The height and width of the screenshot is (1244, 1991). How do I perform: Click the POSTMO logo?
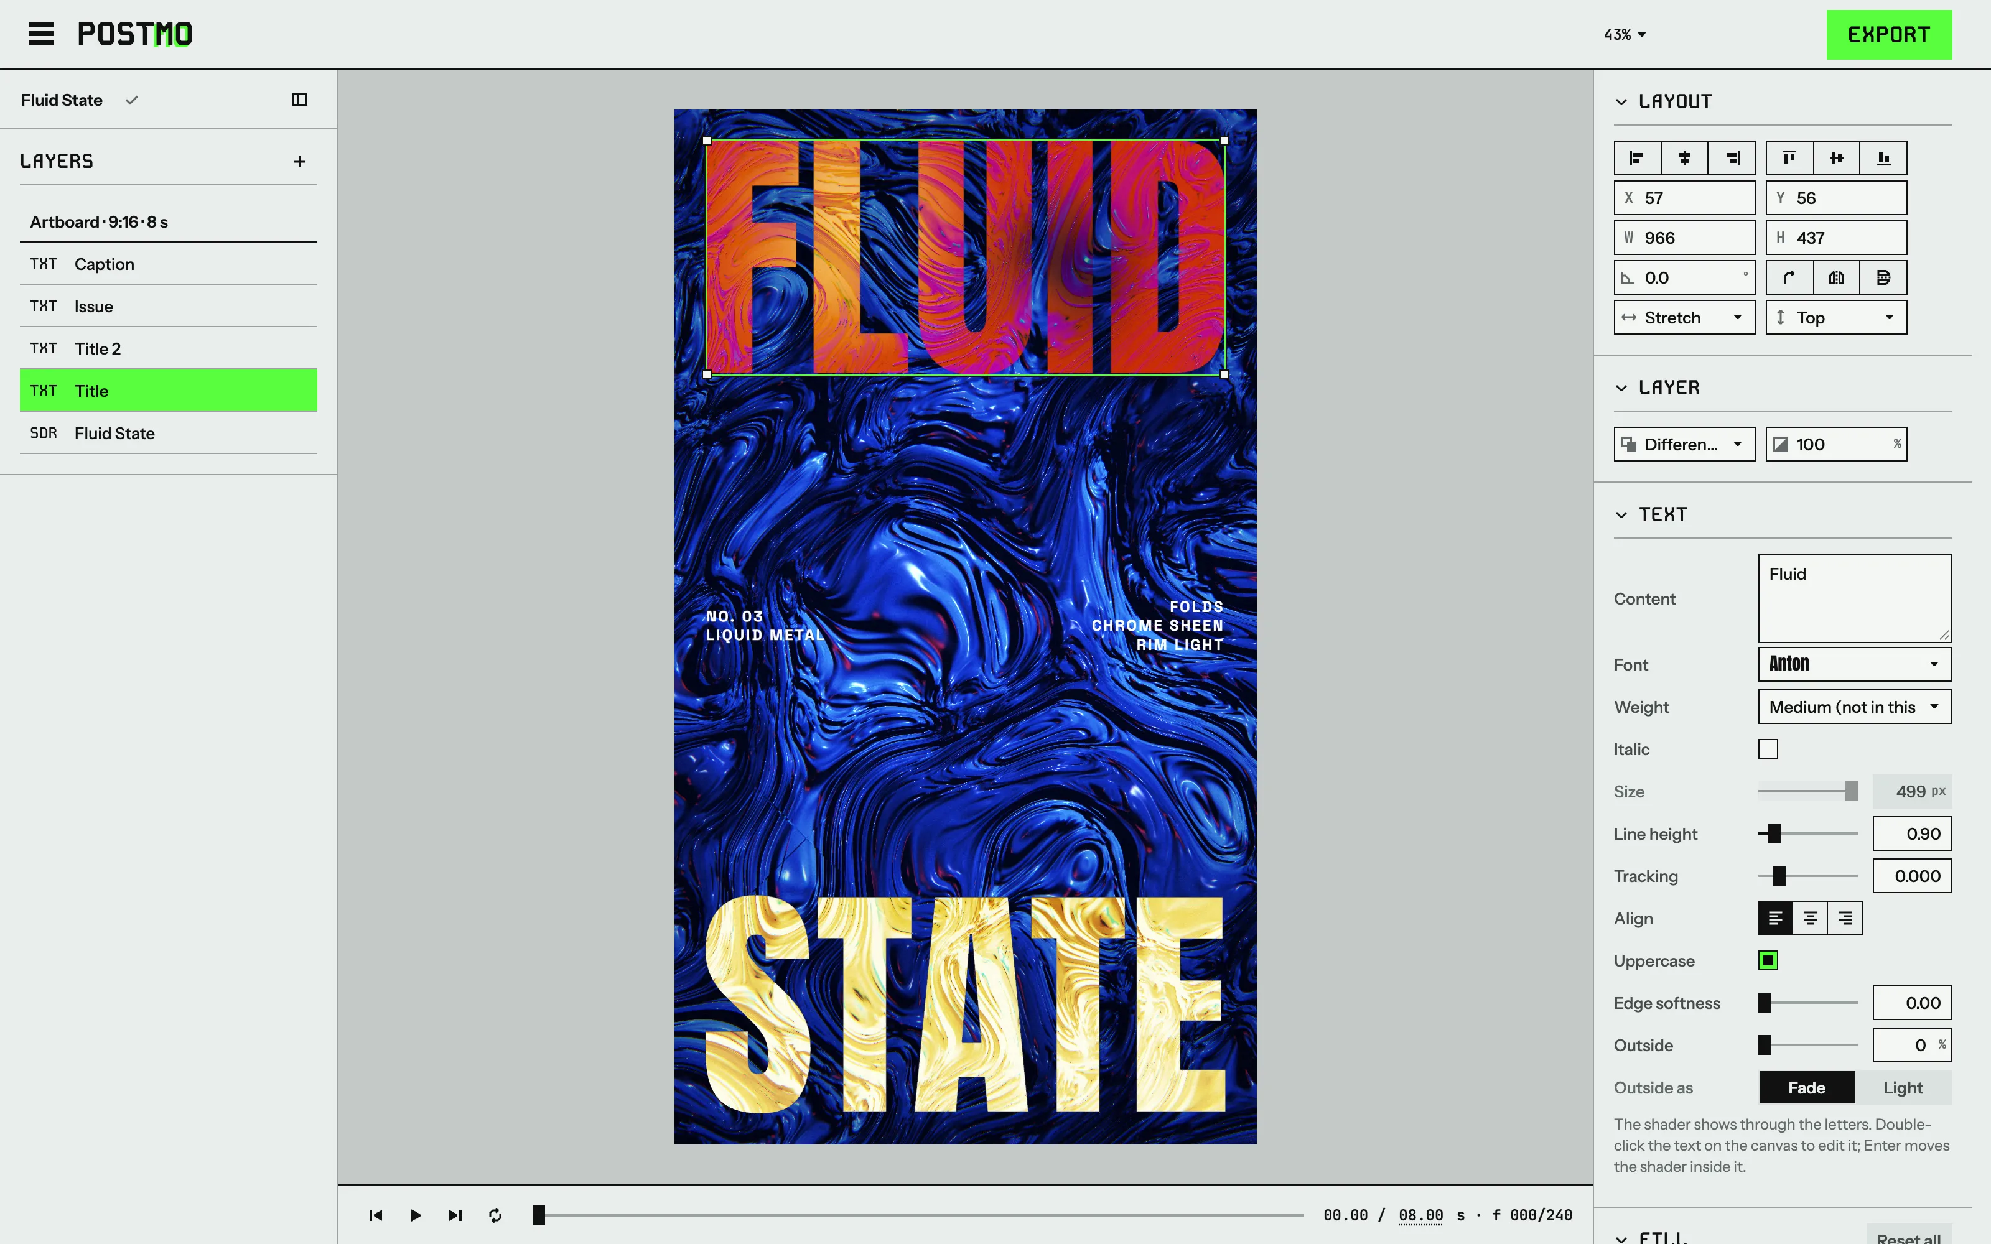(x=135, y=34)
